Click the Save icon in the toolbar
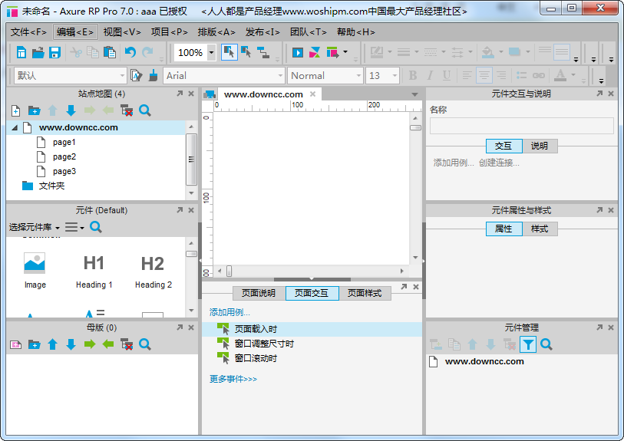 tap(54, 53)
